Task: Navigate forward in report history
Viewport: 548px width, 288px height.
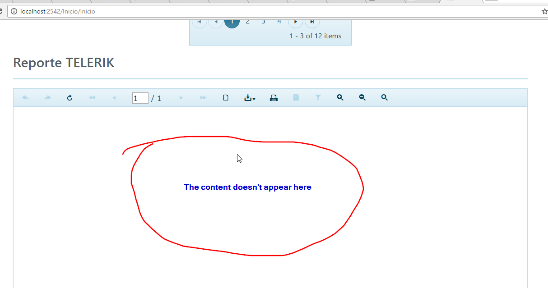Action: 47,98
